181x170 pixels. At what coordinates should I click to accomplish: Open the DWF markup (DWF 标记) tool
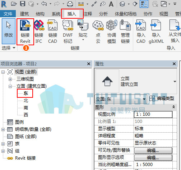pos(68,32)
